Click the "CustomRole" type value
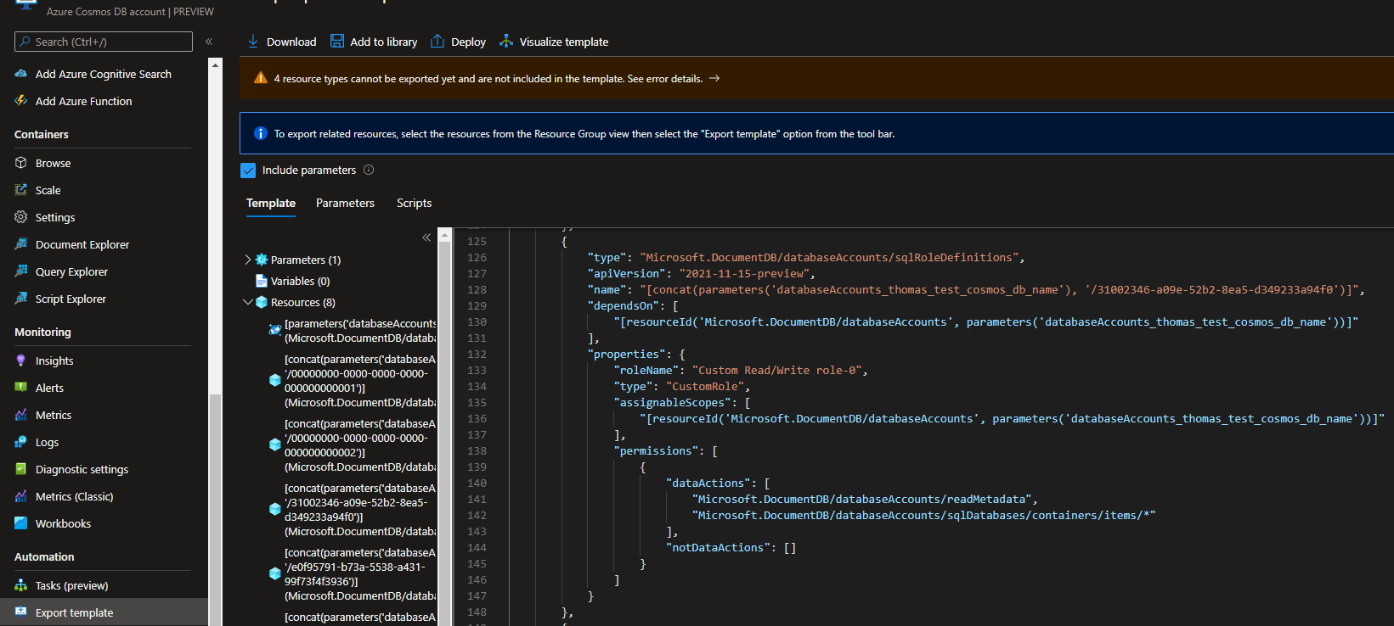Viewport: 1394px width, 626px height. [705, 387]
